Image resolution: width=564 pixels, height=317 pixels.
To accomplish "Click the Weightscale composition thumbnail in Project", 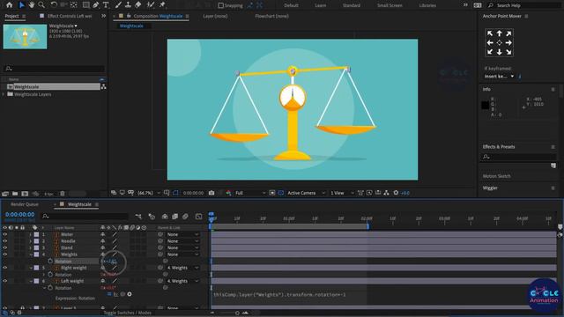I will tap(25, 37).
